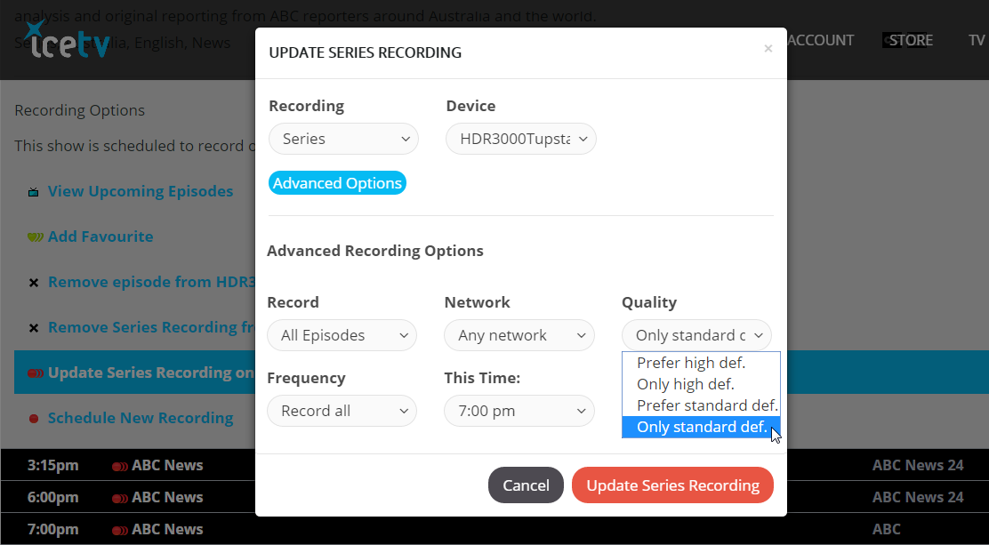Click the TV icon beside View Upcoming Episodes
This screenshot has height=545, width=989.
click(x=34, y=192)
